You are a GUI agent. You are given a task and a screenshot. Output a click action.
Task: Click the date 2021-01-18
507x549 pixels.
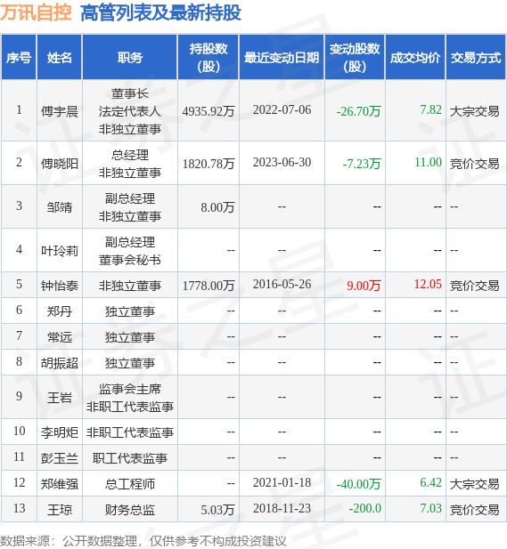[282, 483]
